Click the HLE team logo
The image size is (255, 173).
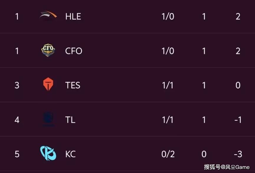(x=48, y=16)
